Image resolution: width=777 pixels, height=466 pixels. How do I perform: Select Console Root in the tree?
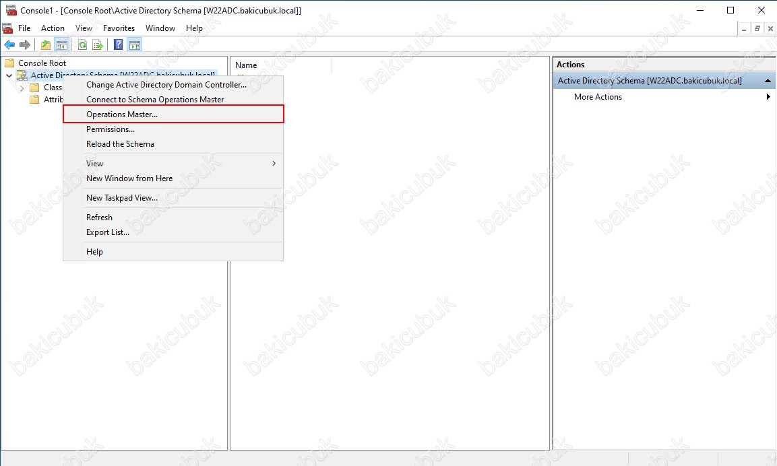pyautogui.click(x=42, y=63)
